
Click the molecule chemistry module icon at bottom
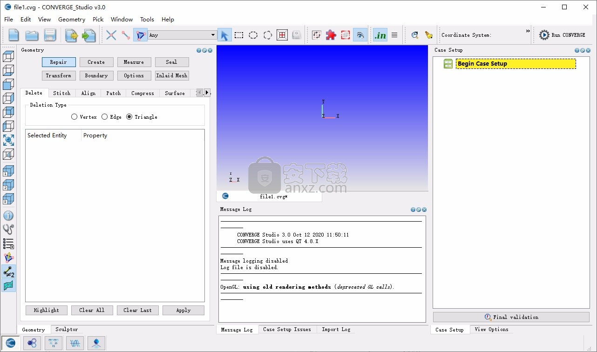click(x=32, y=343)
